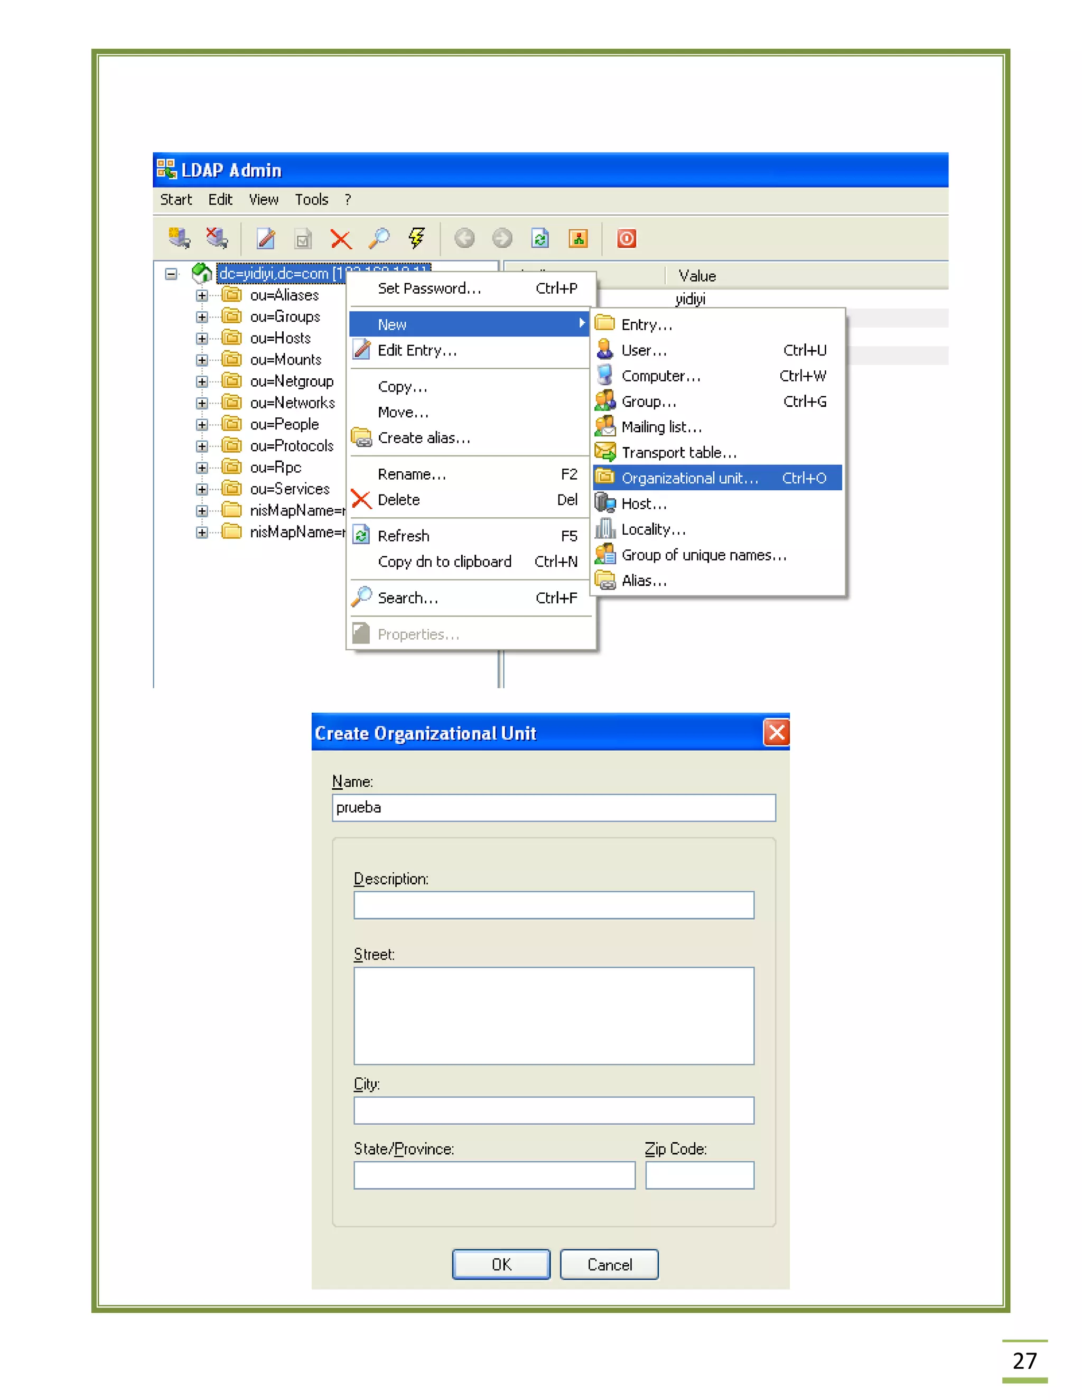Click the orange schema toolbar icon
This screenshot has width=1082, height=1400.
[577, 238]
